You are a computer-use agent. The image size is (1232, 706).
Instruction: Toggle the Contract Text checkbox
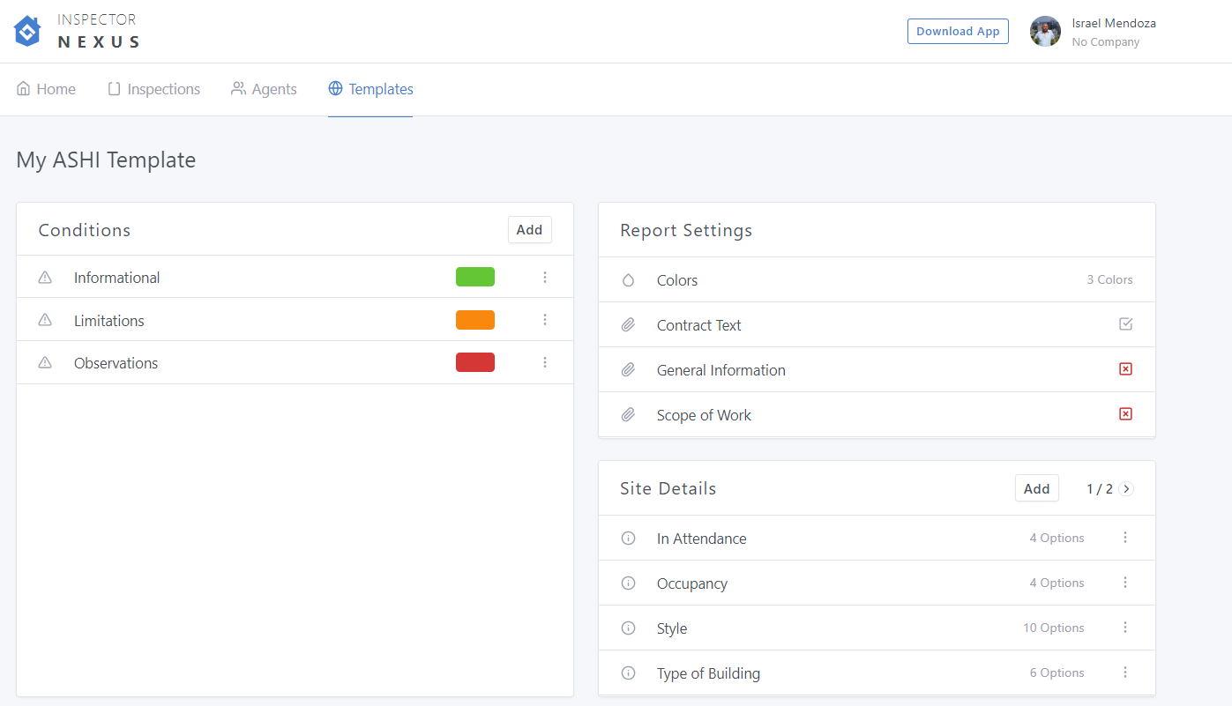[1125, 324]
